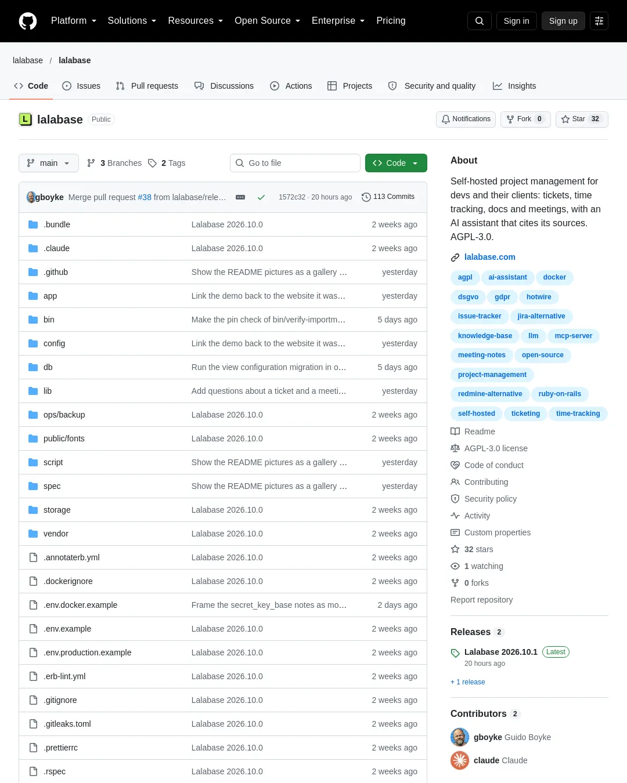Viewport: 627px width, 783px height.
Task: Click 'Make the pin check of bin/verify-importm…' message
Action: point(269,320)
